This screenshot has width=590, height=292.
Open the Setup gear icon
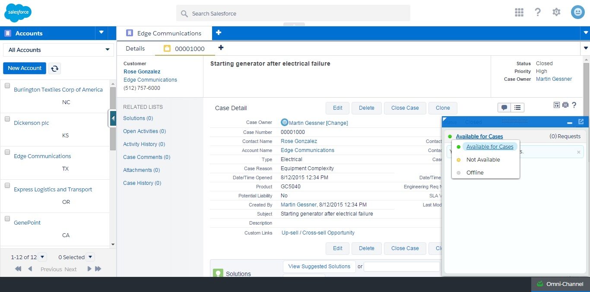tap(556, 12)
